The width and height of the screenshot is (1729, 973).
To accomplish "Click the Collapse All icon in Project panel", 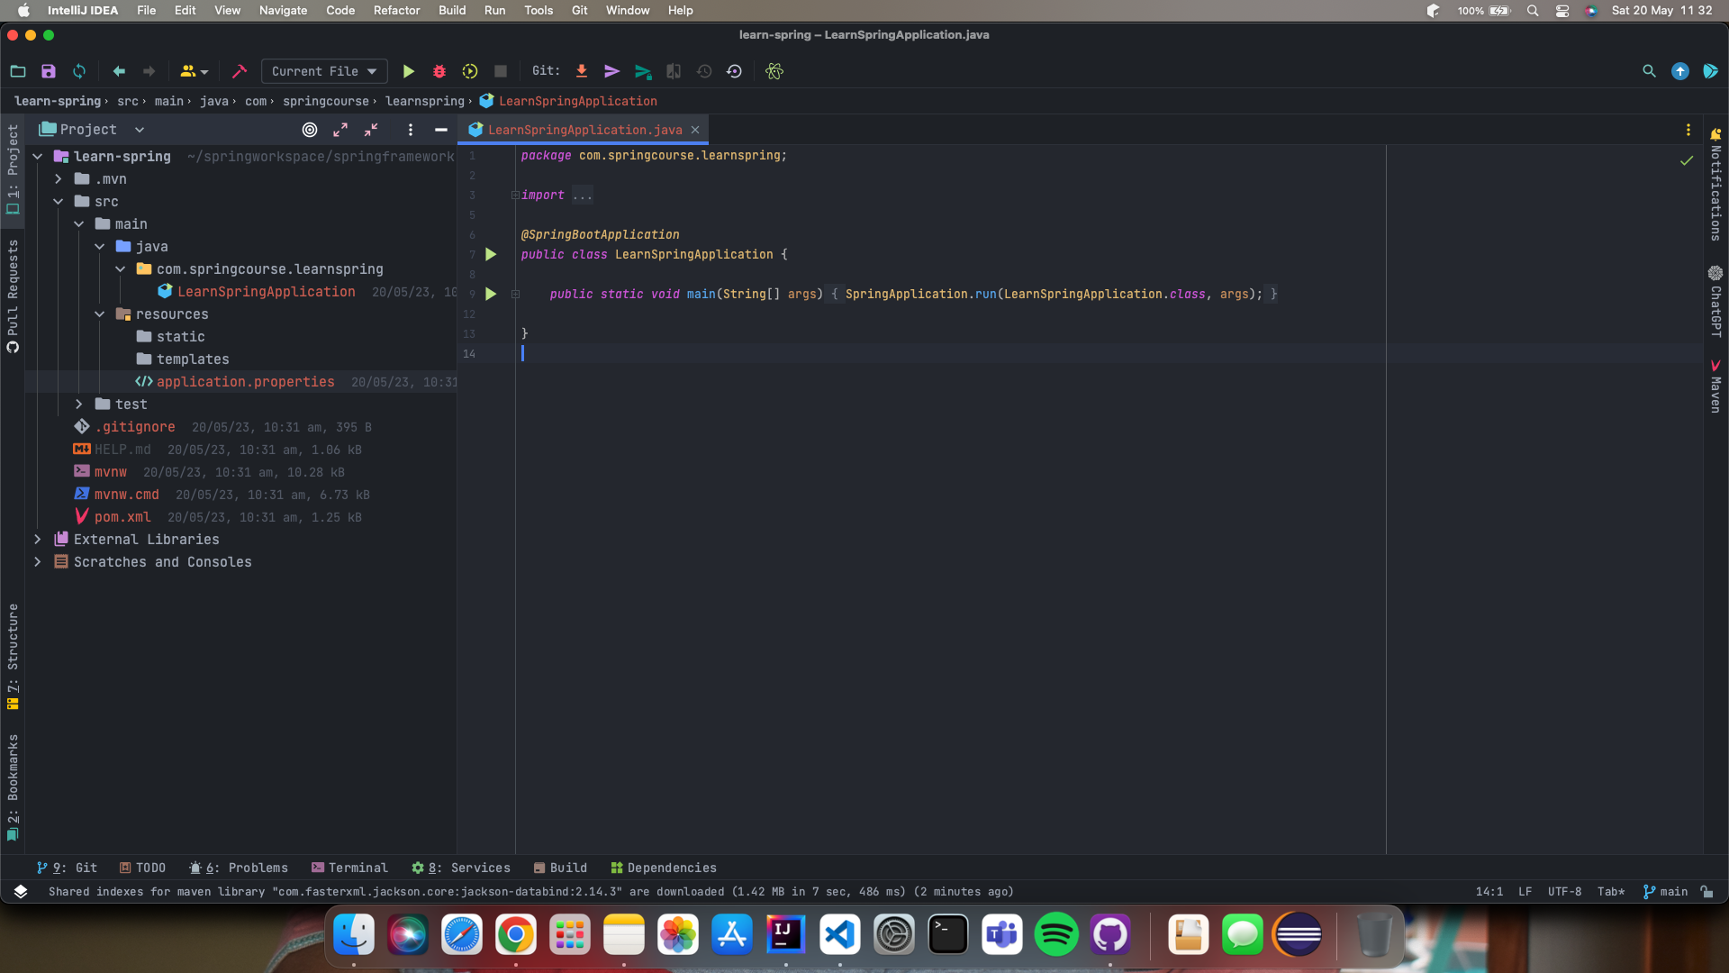I will [x=371, y=130].
